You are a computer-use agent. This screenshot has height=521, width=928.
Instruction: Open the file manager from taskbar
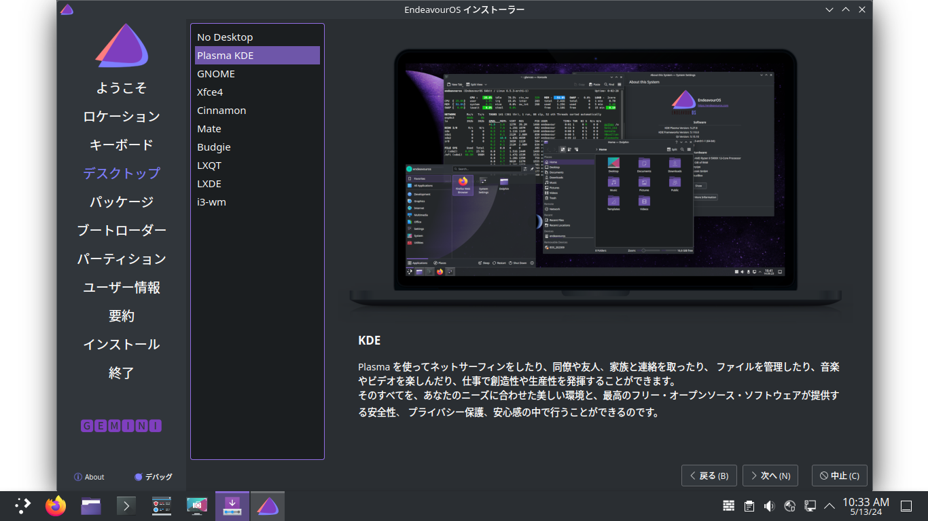tap(91, 506)
